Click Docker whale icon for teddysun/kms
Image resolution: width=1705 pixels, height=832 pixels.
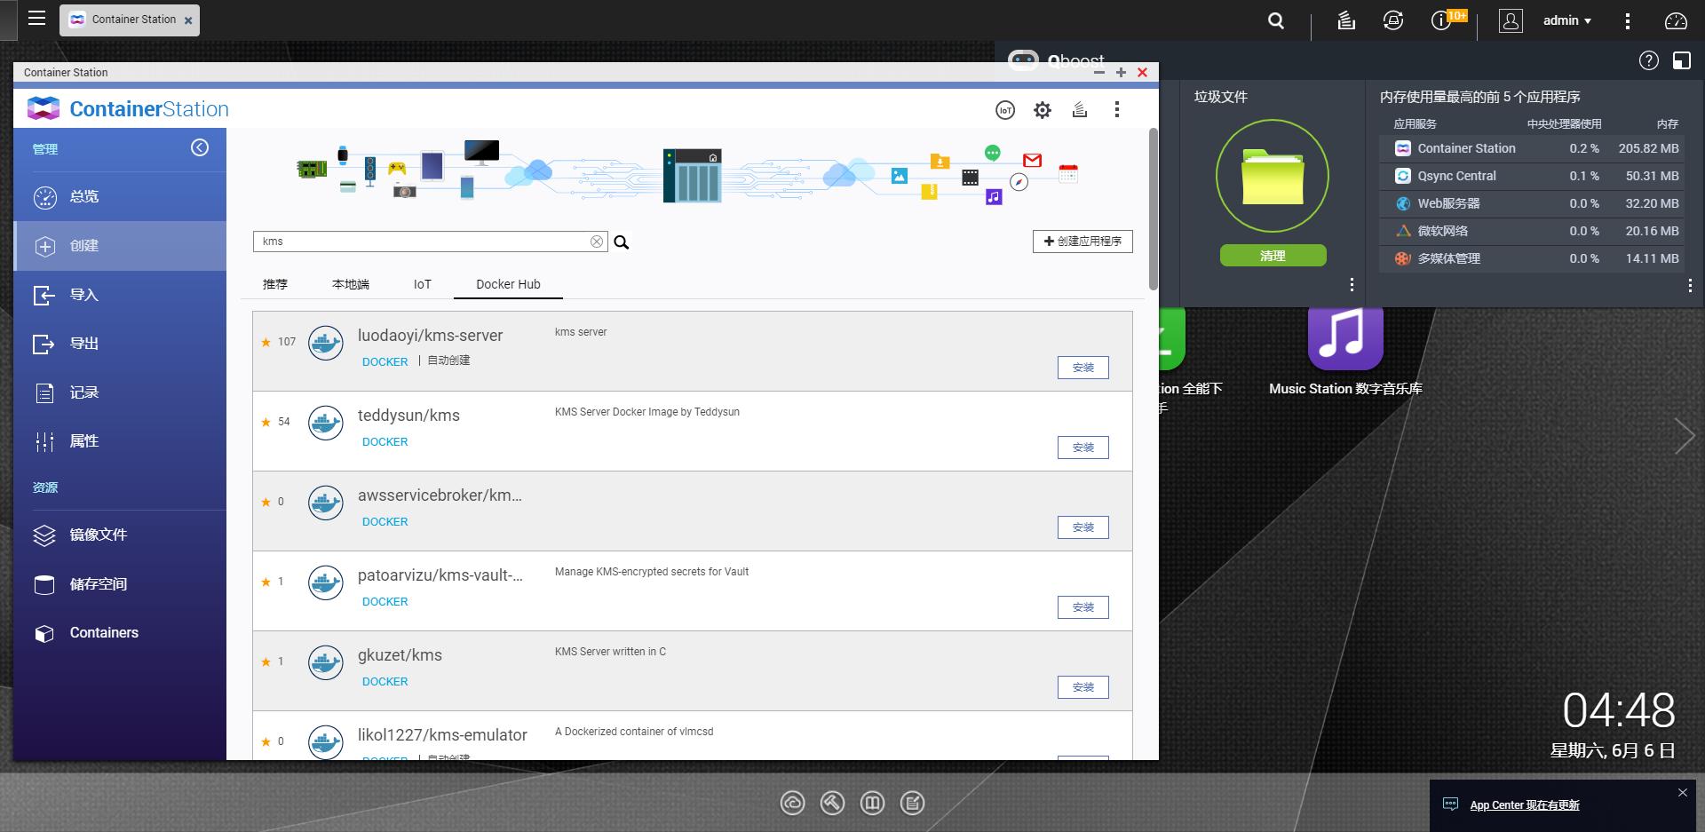pyautogui.click(x=326, y=423)
